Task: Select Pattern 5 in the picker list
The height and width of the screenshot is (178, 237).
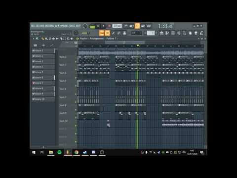Action: [x=43, y=72]
